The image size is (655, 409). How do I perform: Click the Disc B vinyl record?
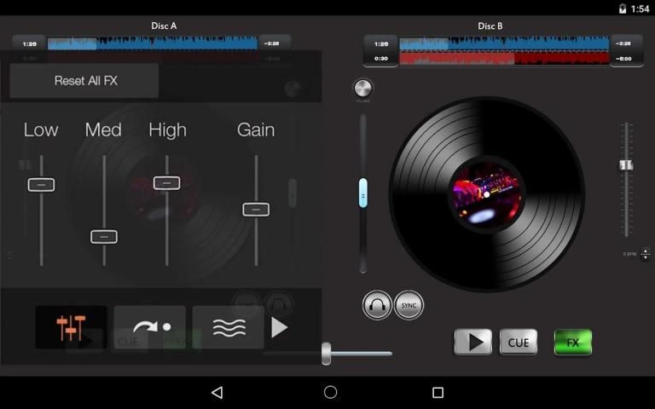click(487, 194)
